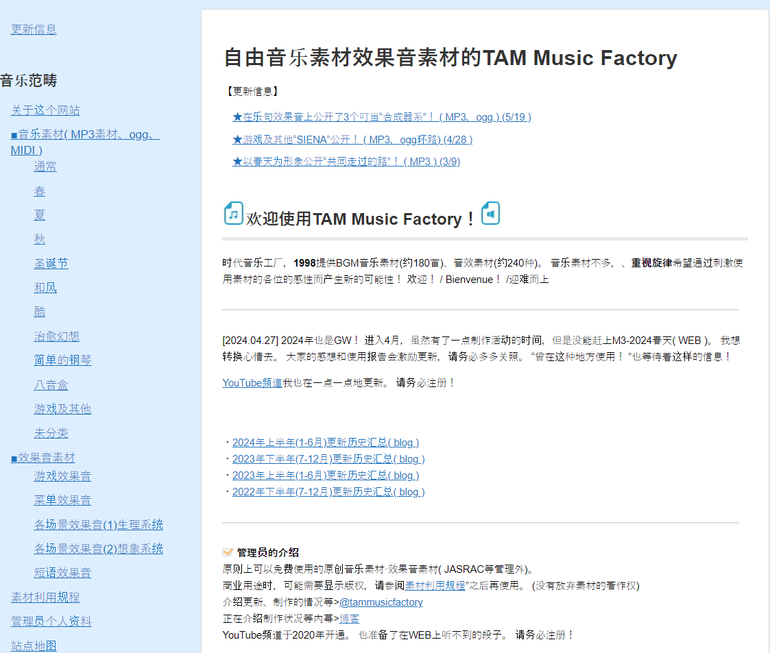Browse the 简单的钢琴 category

[x=63, y=360]
